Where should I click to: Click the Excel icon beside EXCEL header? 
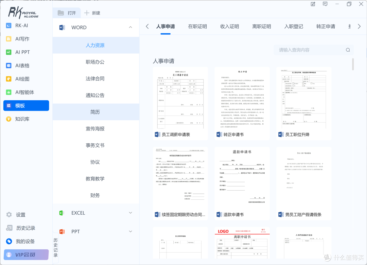pyautogui.click(x=62, y=213)
